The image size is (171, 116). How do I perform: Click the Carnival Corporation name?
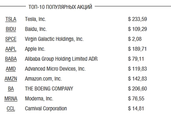(x=46, y=109)
